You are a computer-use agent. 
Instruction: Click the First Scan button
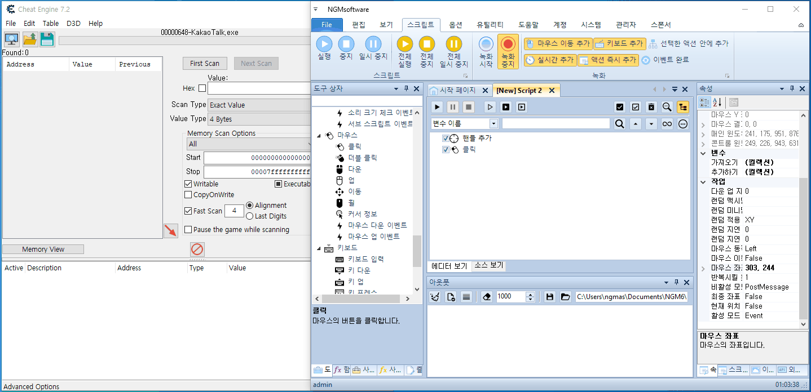205,64
